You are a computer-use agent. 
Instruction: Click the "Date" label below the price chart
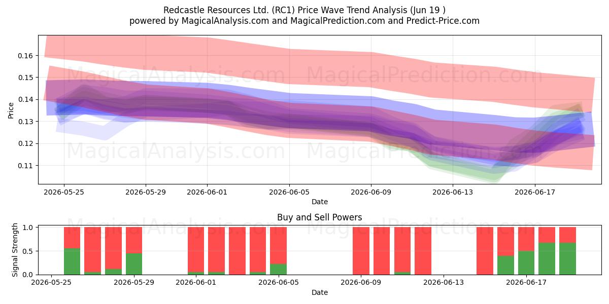320,202
